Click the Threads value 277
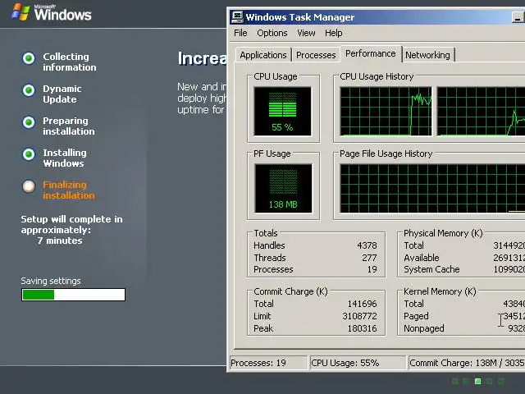525x394 pixels. pyautogui.click(x=369, y=258)
